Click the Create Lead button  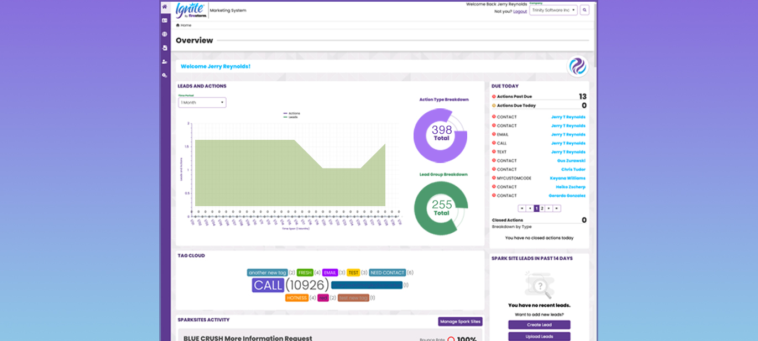click(539, 325)
